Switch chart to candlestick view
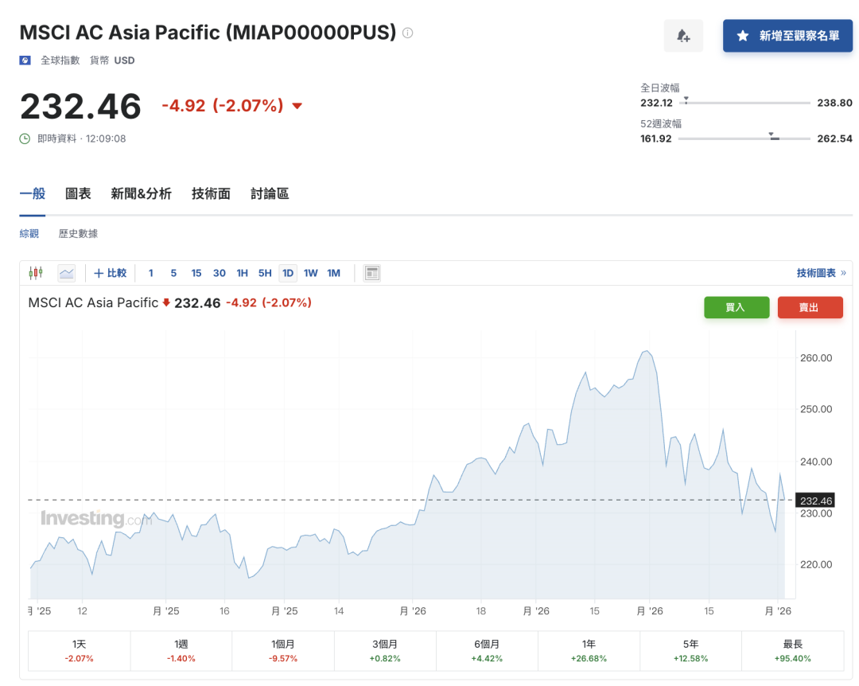This screenshot has height=686, width=859. [35, 273]
